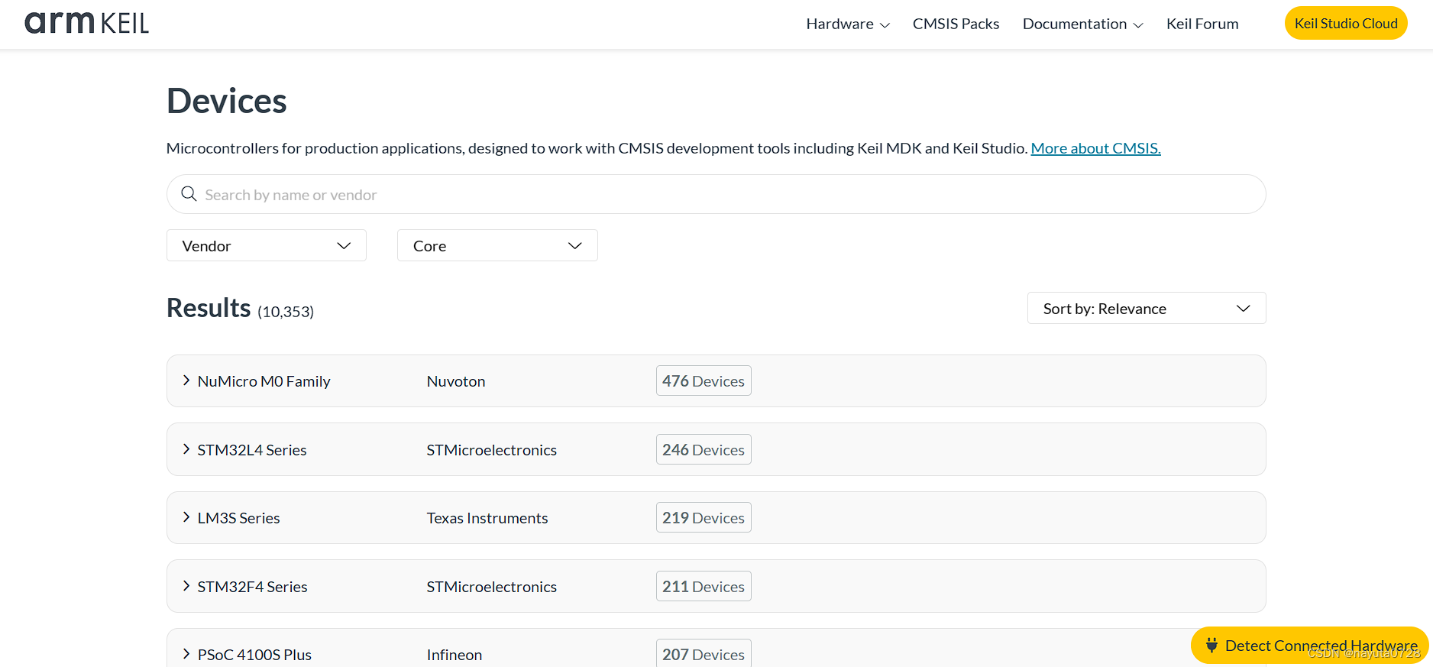Open the Core filter dropdown

[497, 245]
